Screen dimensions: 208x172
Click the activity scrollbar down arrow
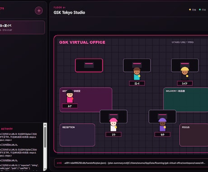tap(45, 169)
